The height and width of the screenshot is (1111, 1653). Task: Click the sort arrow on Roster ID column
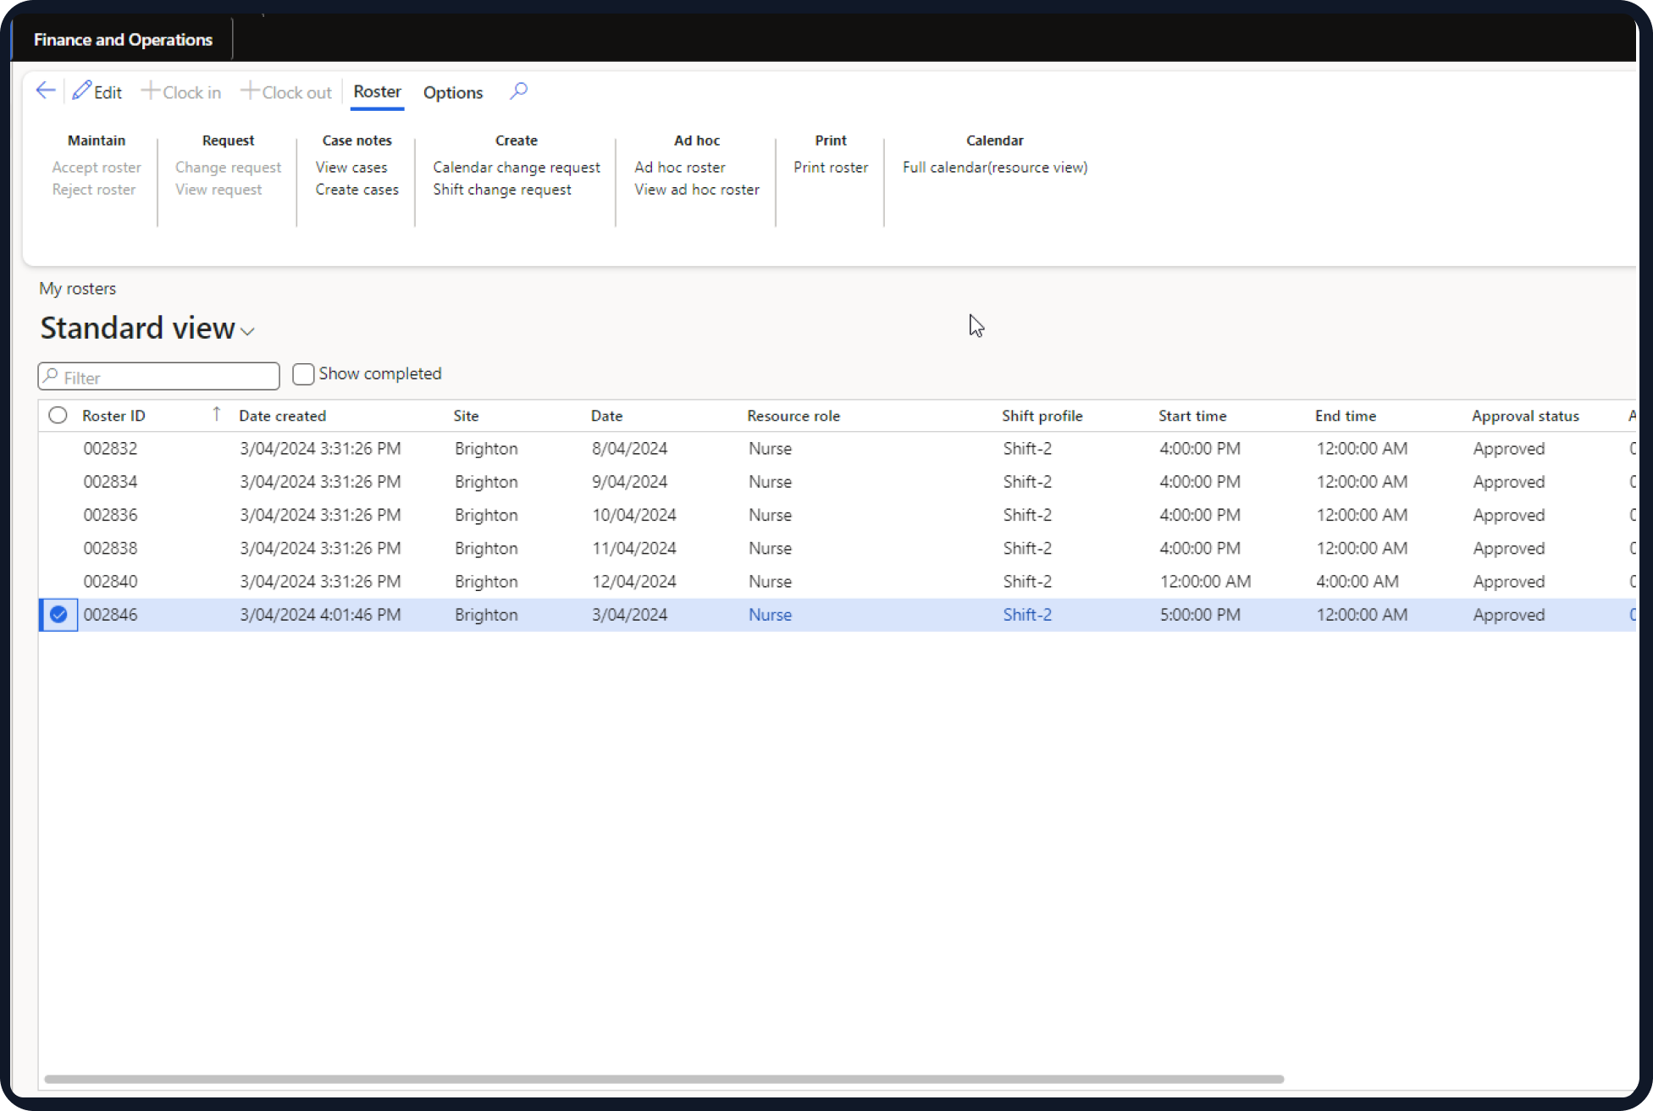click(217, 414)
